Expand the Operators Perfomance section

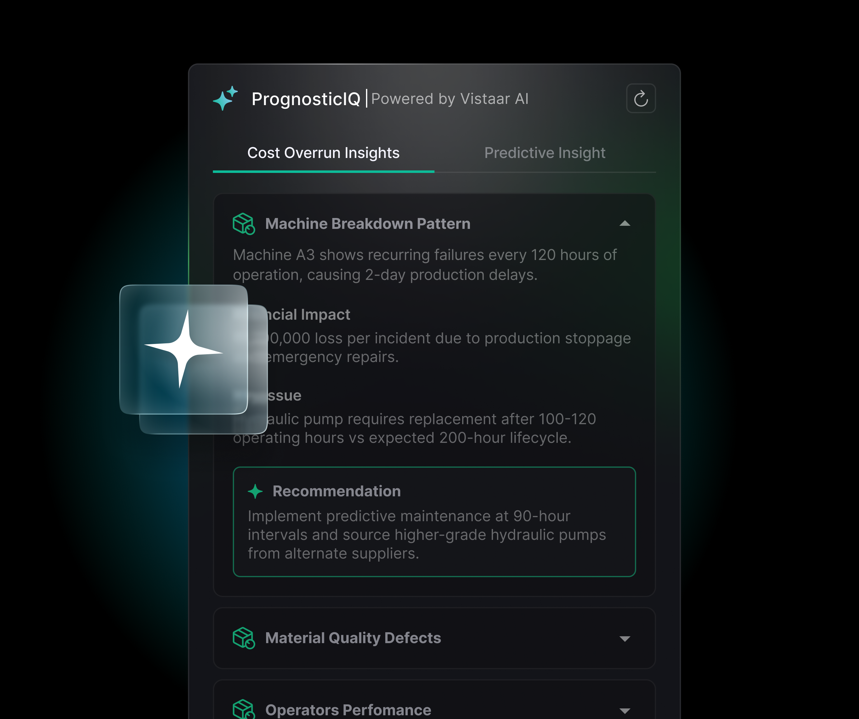[625, 711]
